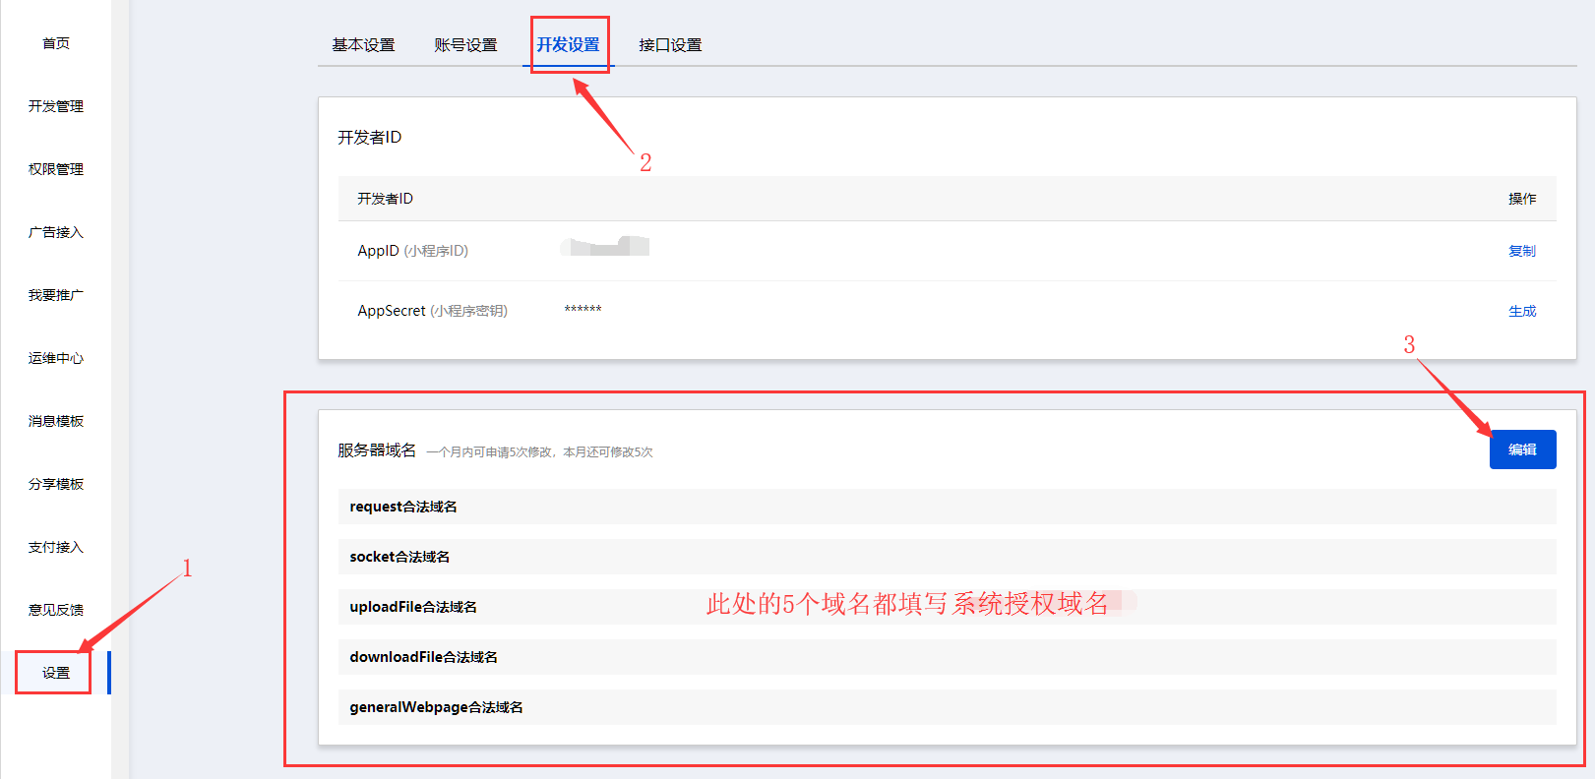Click 生成 to generate AppSecret
The image size is (1595, 779).
[1522, 311]
